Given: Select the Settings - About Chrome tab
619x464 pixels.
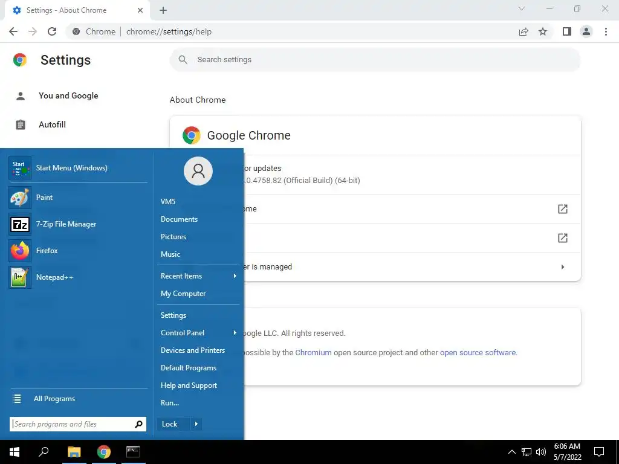Looking at the screenshot, I should pos(78,11).
